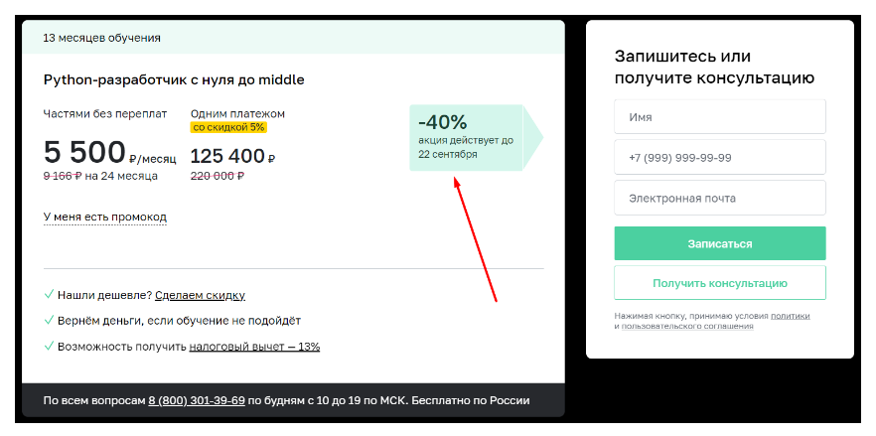Click the 125 400 ₽ one-time payment price
The width and height of the screenshot is (876, 436).
[232, 156]
